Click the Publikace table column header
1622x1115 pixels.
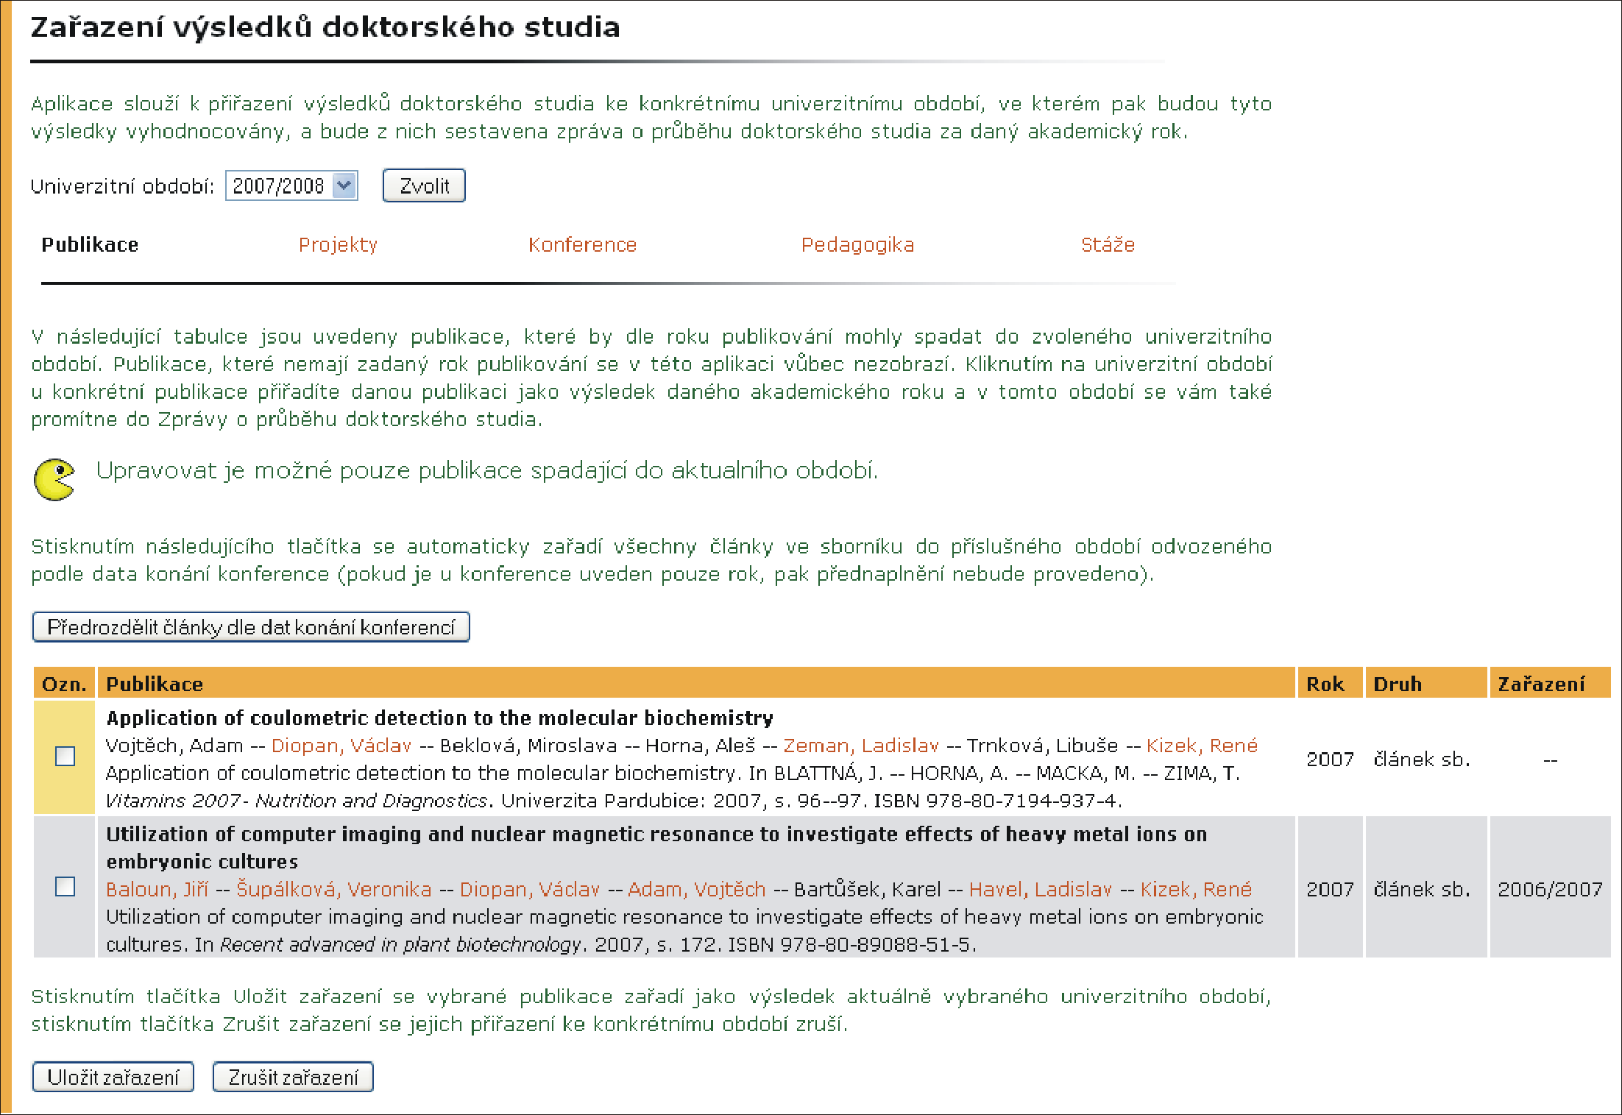point(696,684)
